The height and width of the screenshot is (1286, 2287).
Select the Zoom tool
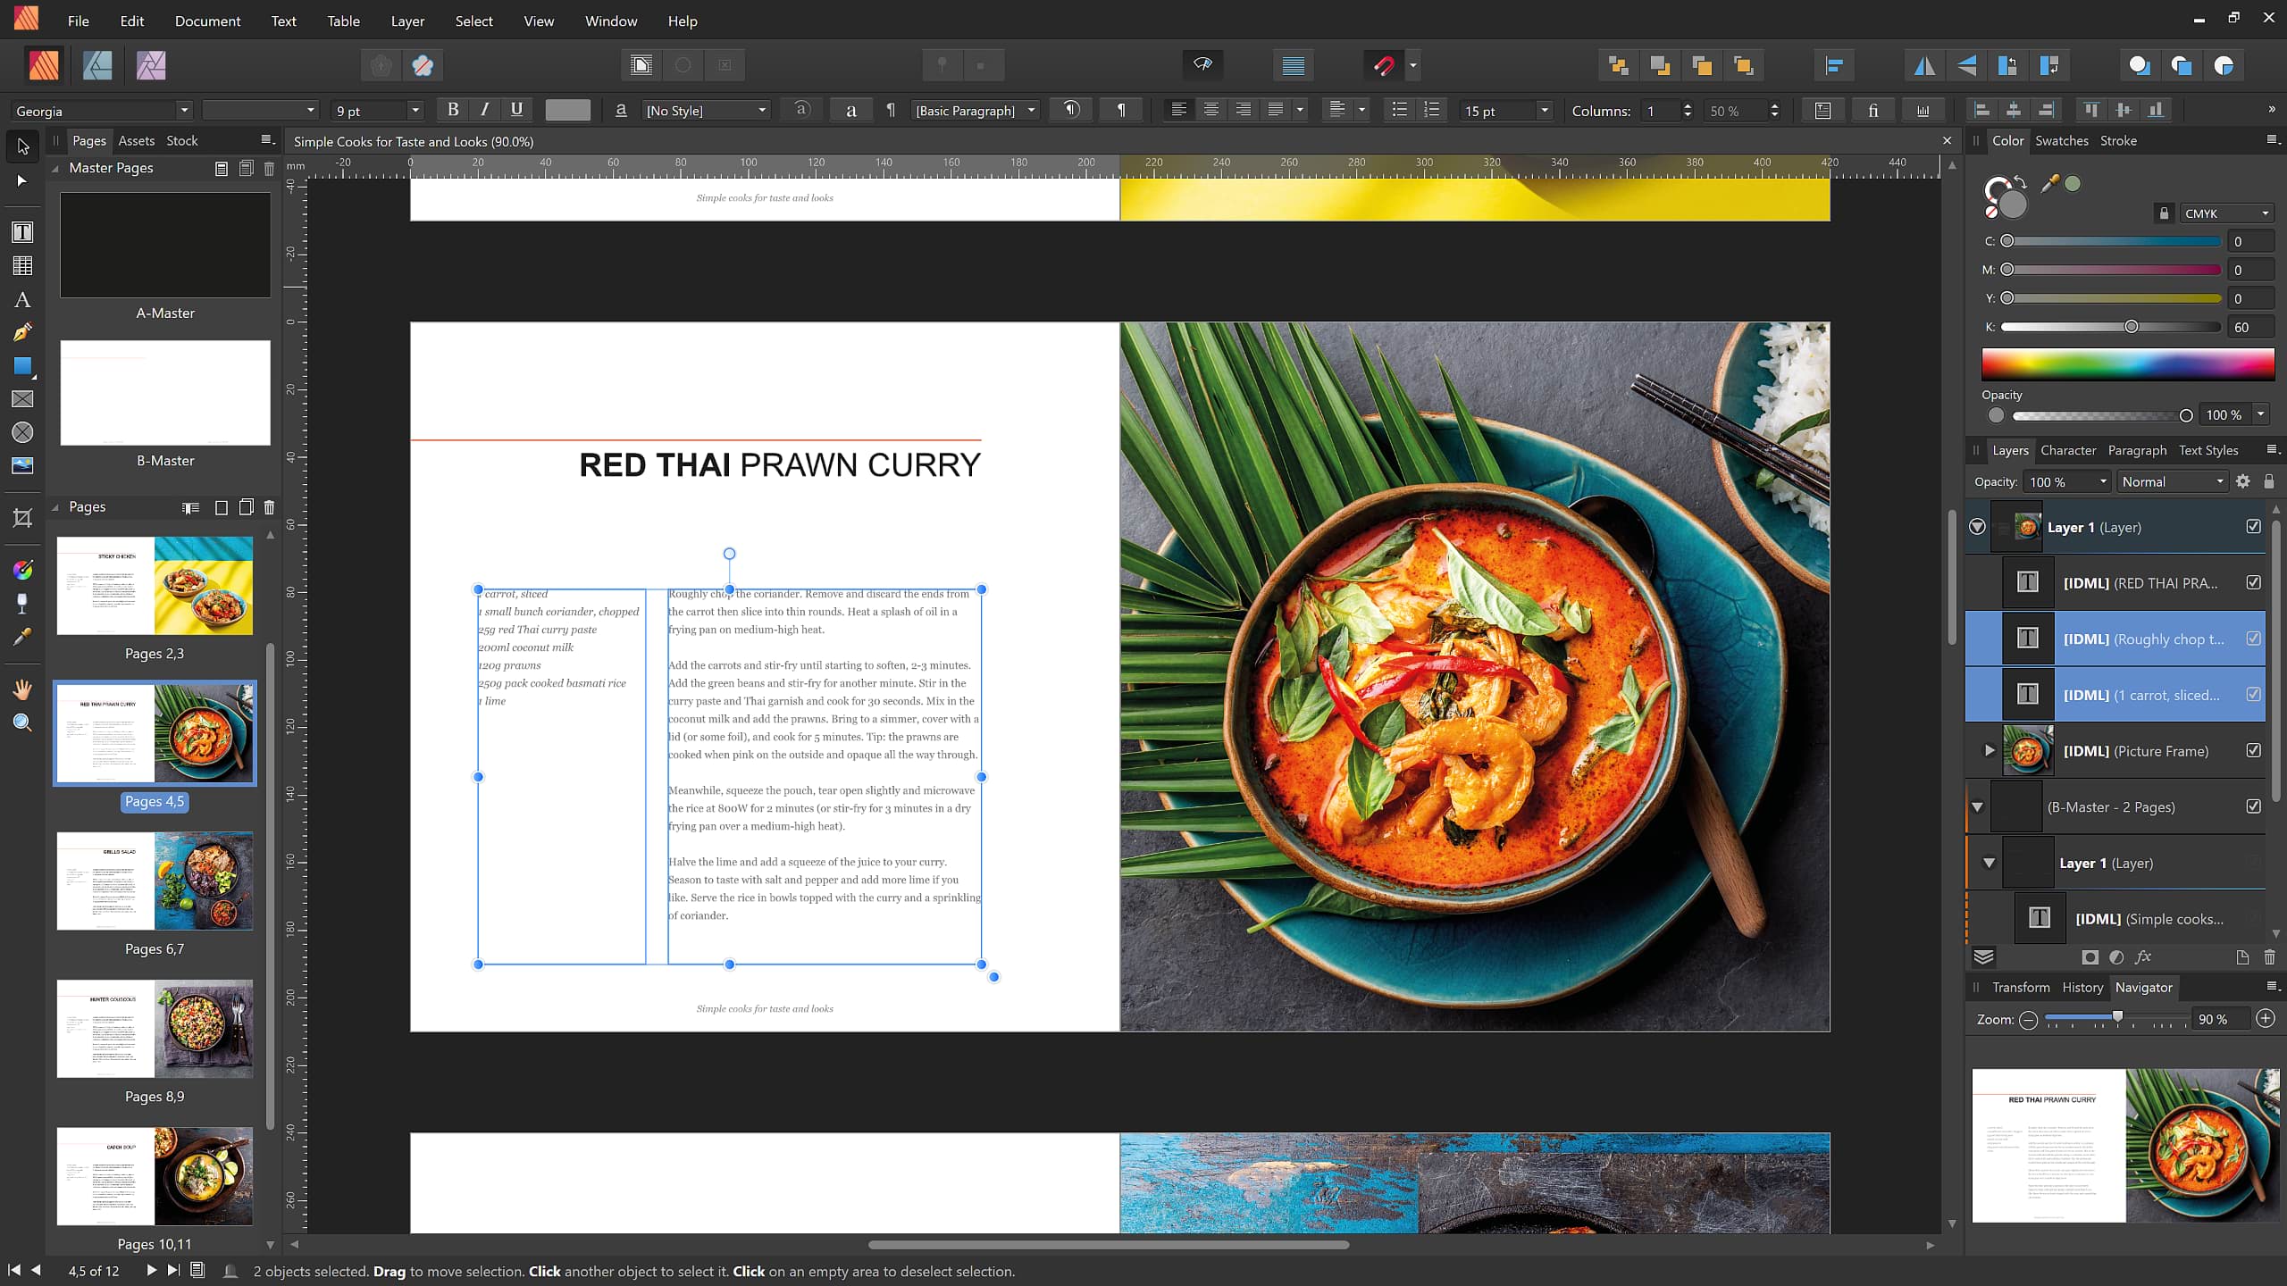pyautogui.click(x=22, y=722)
